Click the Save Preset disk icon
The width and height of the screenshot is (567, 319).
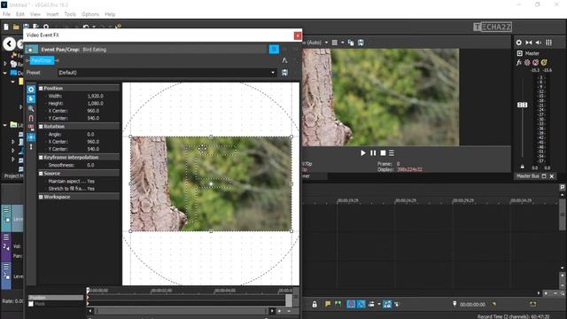point(285,73)
